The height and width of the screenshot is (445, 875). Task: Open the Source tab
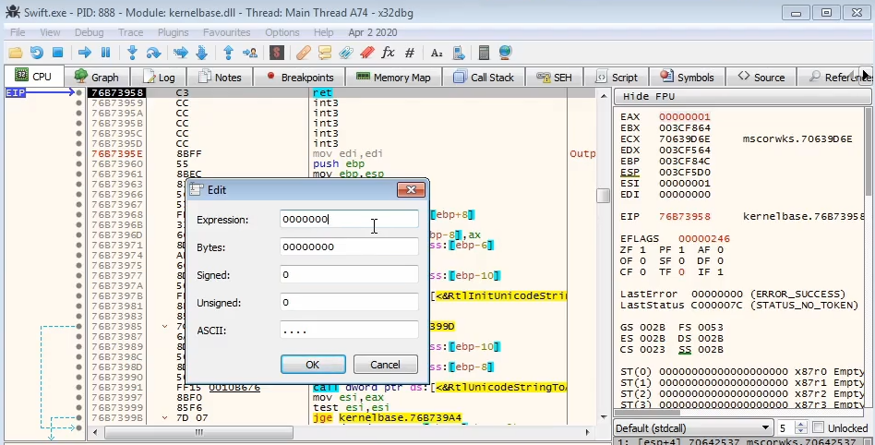[761, 77]
